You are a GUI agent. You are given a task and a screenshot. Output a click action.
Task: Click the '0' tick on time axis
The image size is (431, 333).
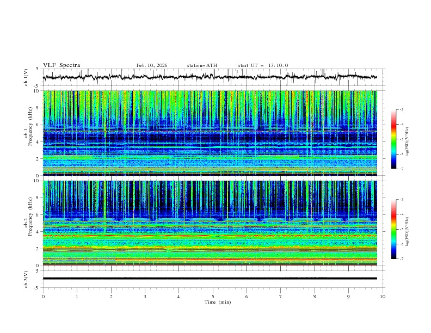tap(43, 297)
